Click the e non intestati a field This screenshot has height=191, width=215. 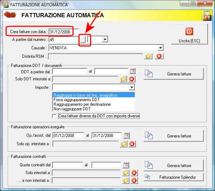[x=86, y=181]
